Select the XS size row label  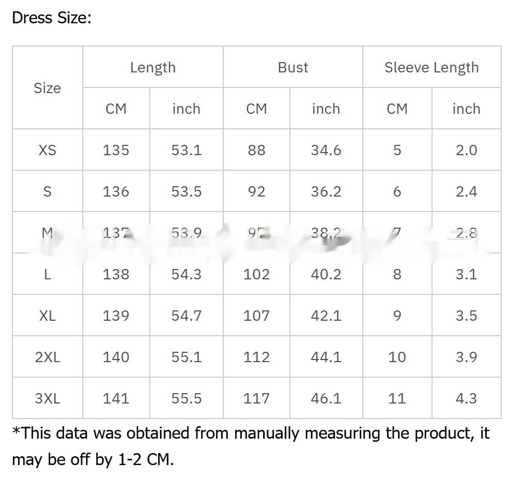point(48,150)
